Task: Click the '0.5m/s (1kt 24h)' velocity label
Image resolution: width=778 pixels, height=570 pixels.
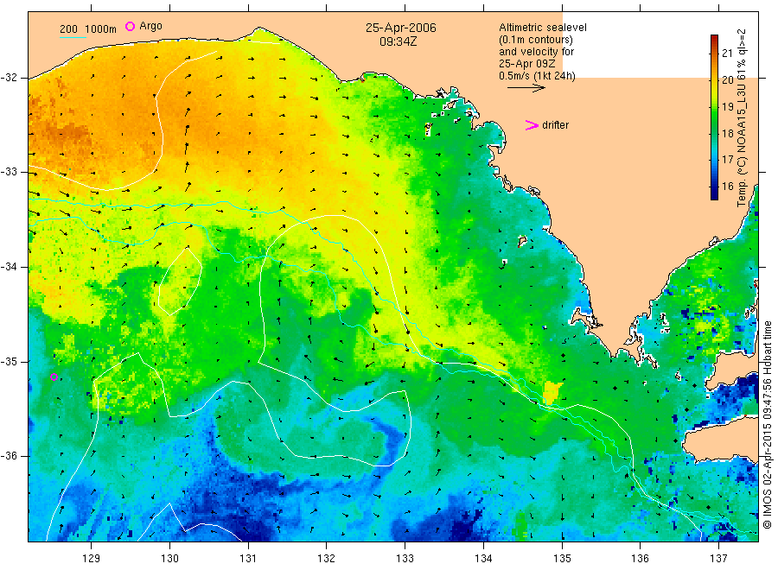Action: 537,76
